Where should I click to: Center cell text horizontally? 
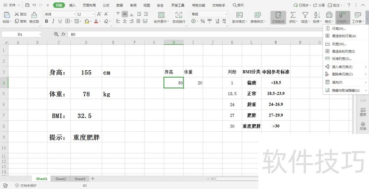click(x=125, y=21)
